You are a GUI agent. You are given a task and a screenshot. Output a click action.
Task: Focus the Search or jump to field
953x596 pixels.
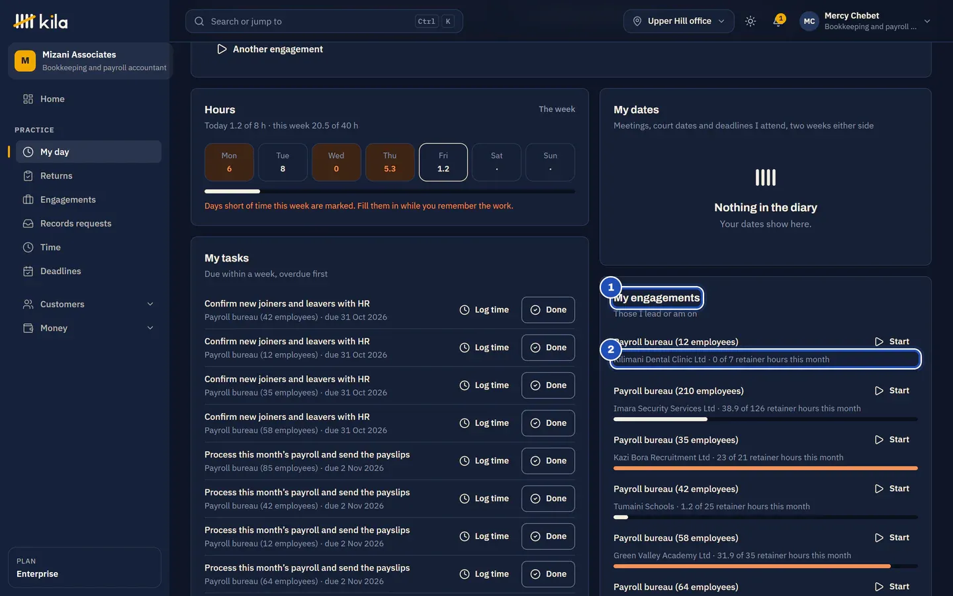click(x=324, y=21)
